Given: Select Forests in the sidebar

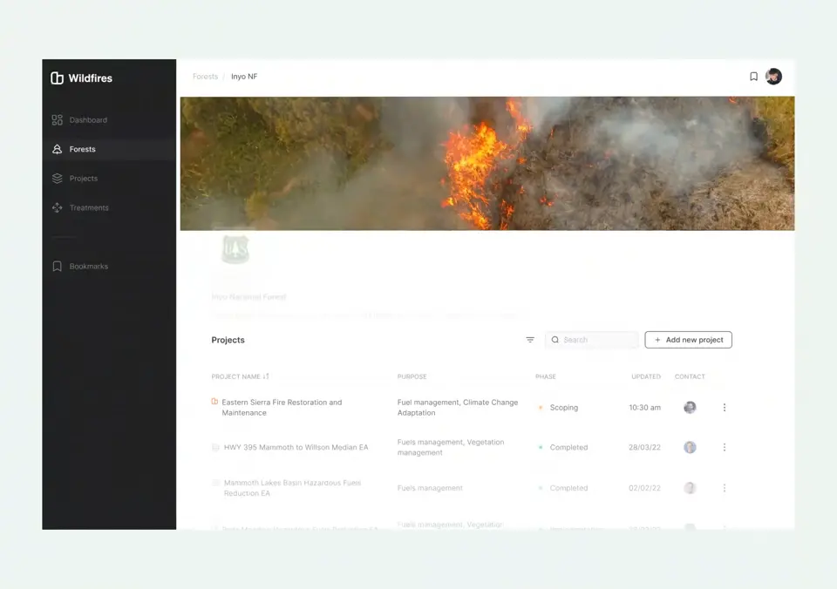Looking at the screenshot, I should pyautogui.click(x=109, y=149).
